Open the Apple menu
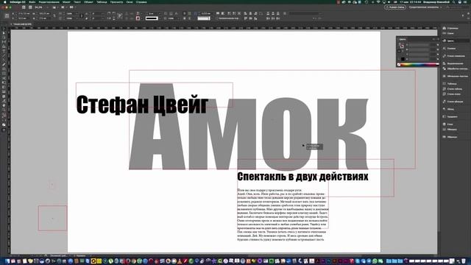Screen dimensions: 471x265 [5, 2]
